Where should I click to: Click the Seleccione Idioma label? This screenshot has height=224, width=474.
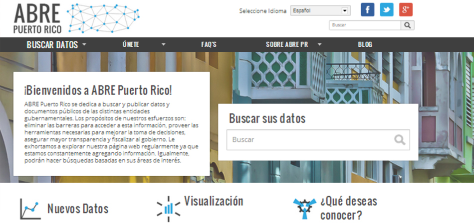[262, 11]
